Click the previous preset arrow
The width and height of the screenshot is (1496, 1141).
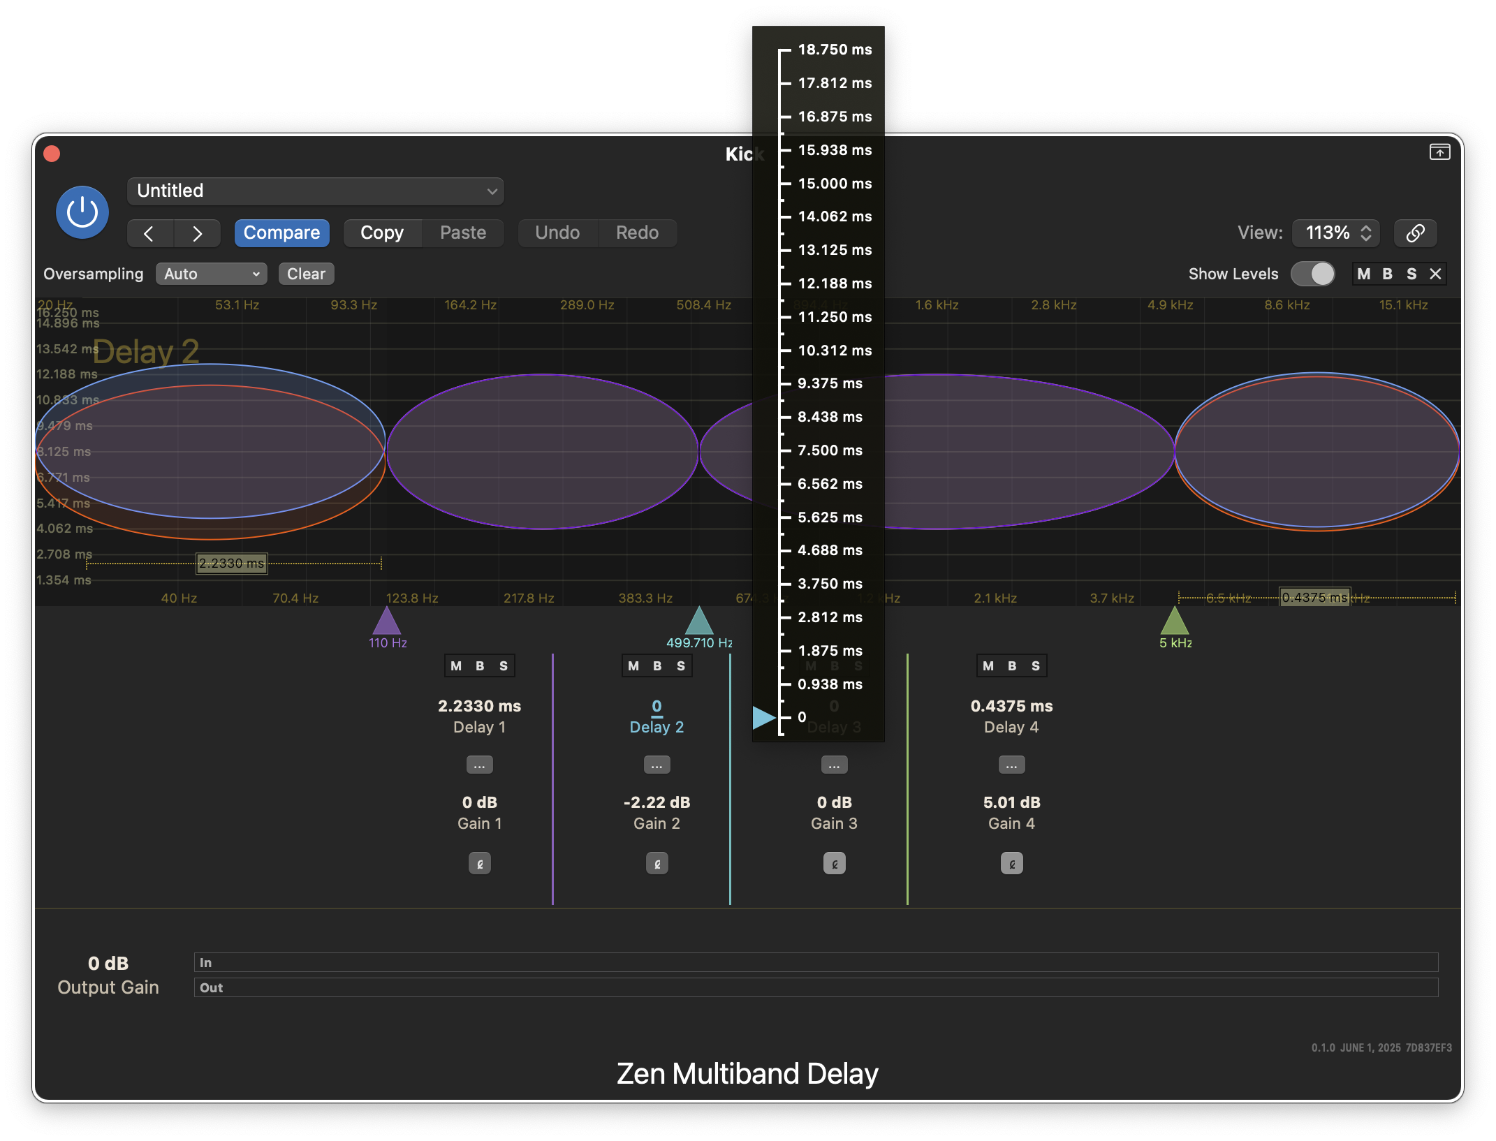point(149,233)
